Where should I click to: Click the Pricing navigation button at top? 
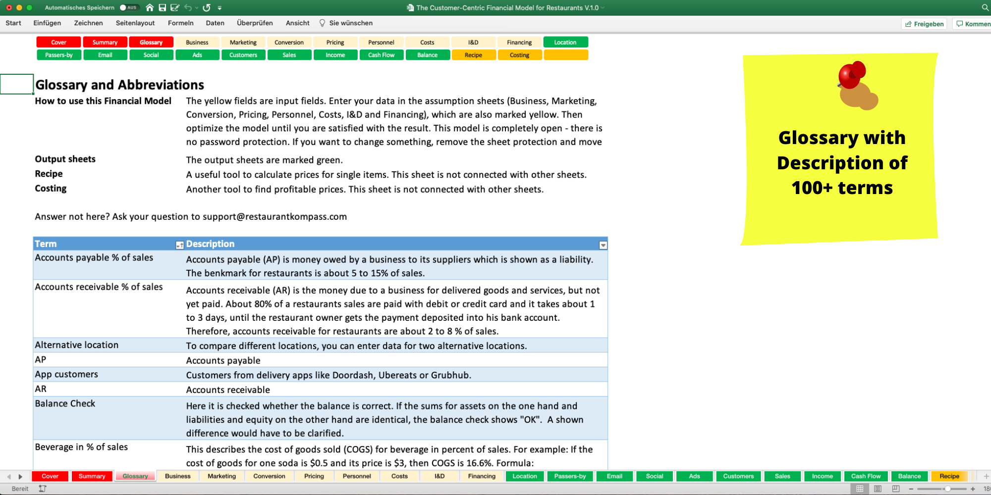(335, 42)
